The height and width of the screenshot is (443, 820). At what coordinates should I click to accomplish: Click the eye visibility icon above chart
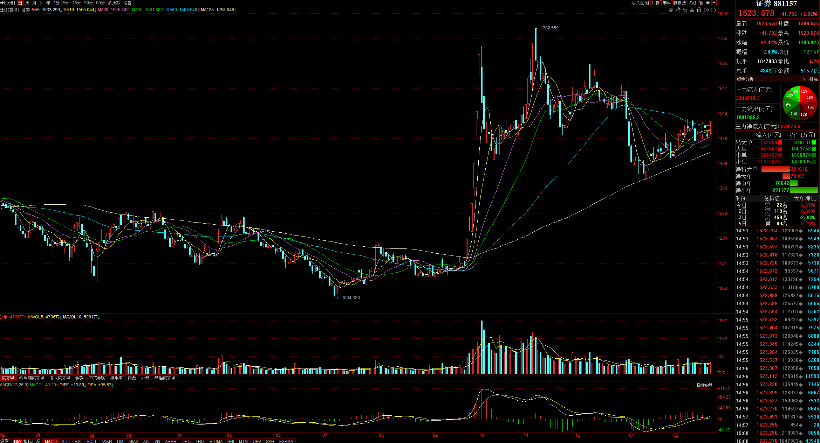point(671,10)
